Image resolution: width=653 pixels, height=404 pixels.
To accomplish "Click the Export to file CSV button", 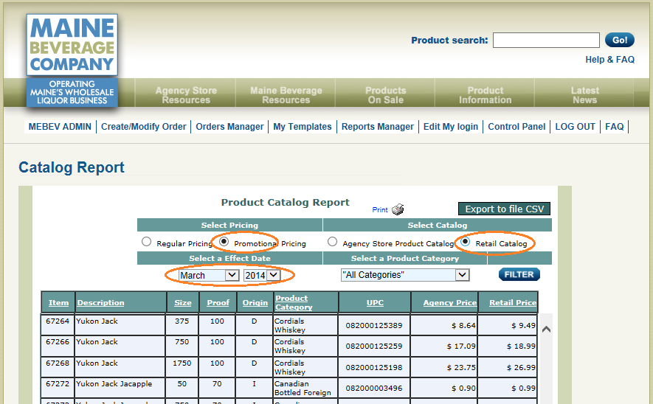I will click(x=505, y=209).
